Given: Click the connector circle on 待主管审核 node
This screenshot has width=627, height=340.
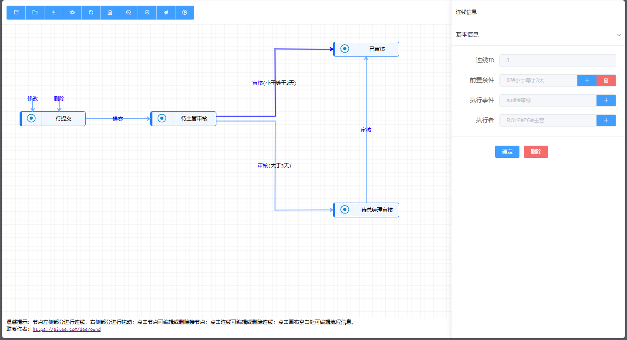Looking at the screenshot, I should pos(162,118).
